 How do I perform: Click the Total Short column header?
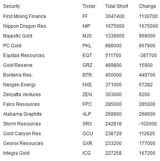(x=117, y=6)
